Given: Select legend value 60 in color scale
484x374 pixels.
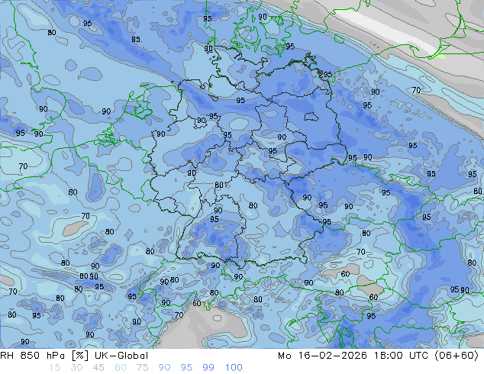Looking at the screenshot, I should click(x=121, y=368).
